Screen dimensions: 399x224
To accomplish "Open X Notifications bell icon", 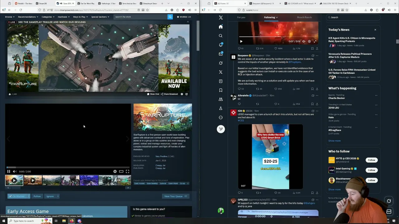I will 221,45.
